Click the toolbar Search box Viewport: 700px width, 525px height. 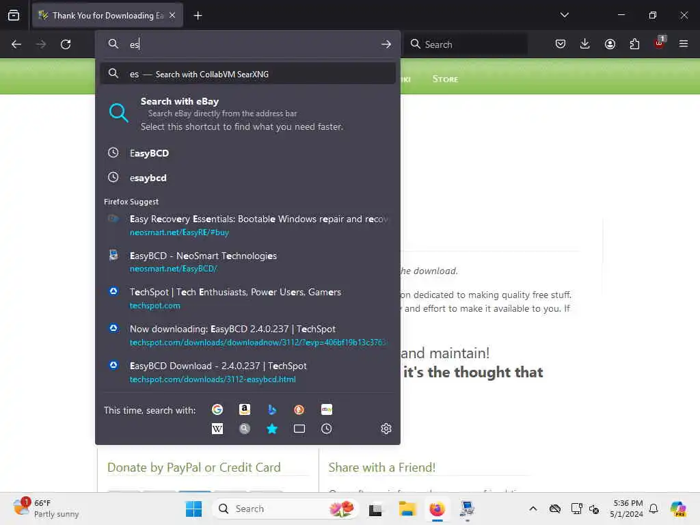click(x=466, y=44)
